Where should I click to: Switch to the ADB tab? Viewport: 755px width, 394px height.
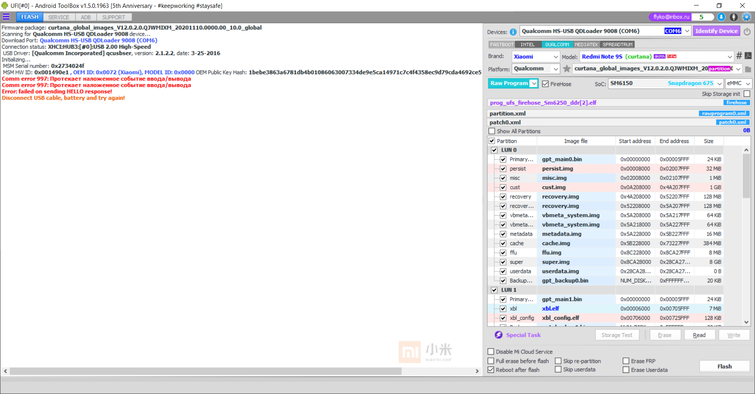(86, 17)
